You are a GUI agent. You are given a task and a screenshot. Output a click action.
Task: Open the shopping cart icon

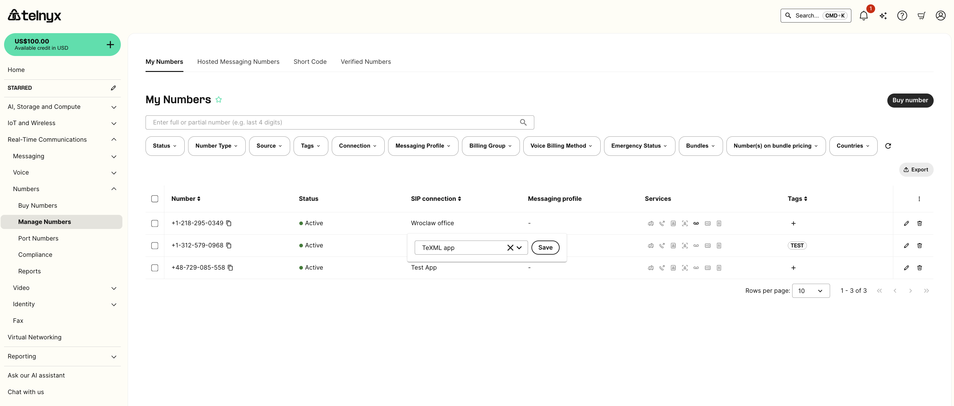(921, 16)
